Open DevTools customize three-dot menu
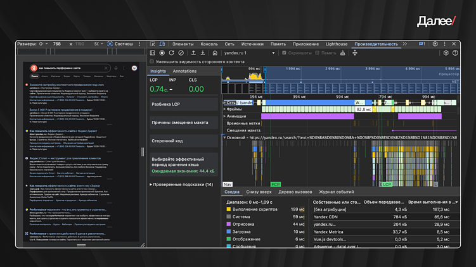The width and height of the screenshot is (476, 267). [x=445, y=44]
